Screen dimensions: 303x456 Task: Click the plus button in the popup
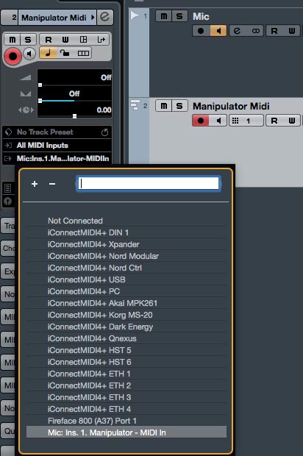tap(35, 184)
